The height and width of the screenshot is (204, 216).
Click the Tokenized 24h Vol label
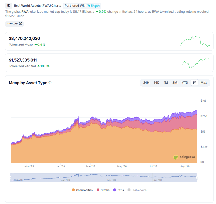(22, 66)
